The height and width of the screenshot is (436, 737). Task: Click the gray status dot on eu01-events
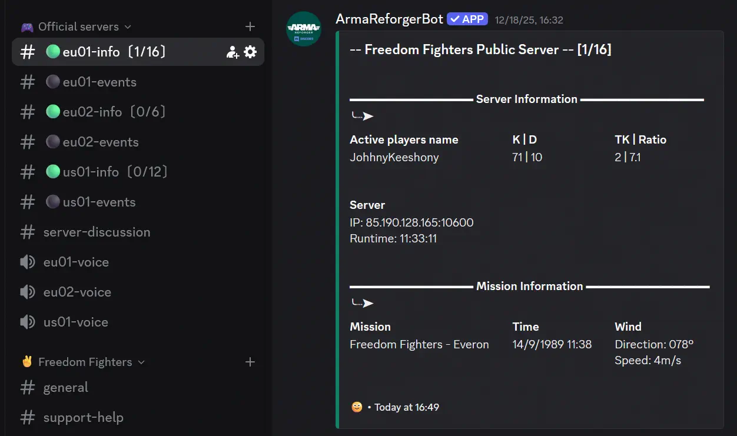coord(52,82)
